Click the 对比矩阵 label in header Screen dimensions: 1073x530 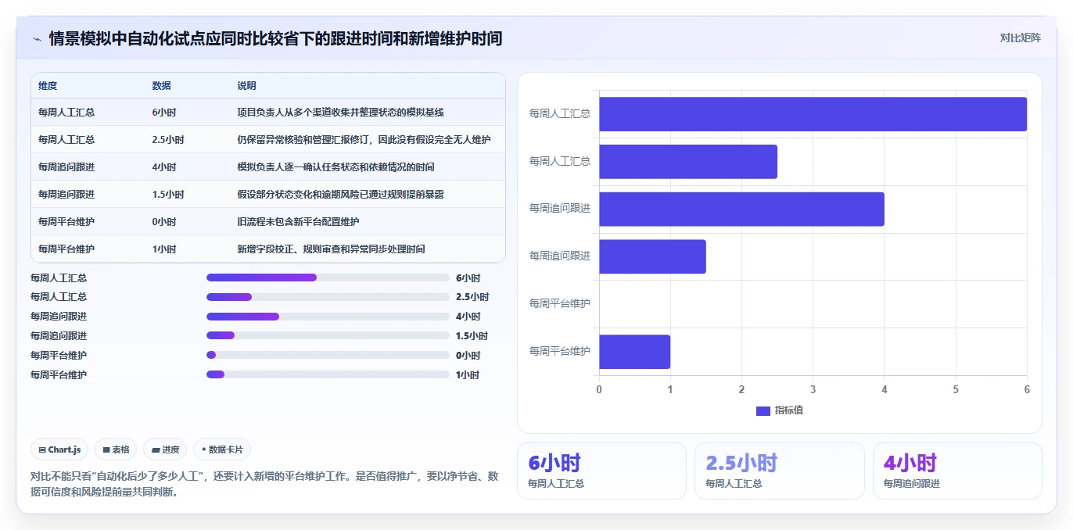coord(1020,38)
